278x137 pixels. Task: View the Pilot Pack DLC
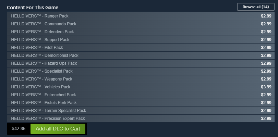[x=141, y=48]
